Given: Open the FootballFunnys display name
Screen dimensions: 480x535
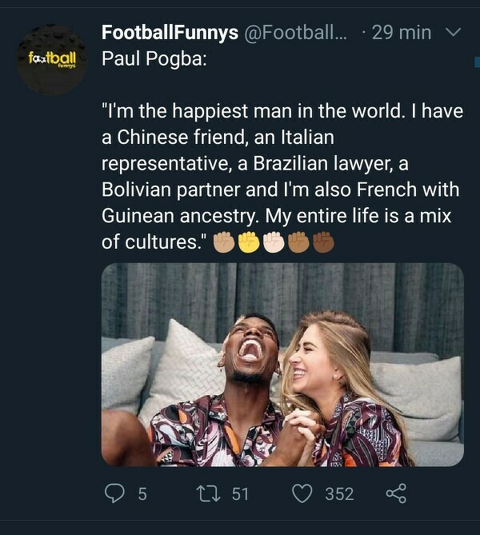Looking at the screenshot, I should click(170, 33).
